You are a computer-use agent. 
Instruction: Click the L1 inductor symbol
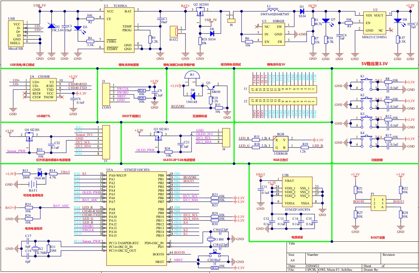pos(273,10)
